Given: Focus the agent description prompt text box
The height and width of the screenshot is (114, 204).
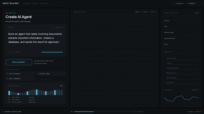Looking at the screenshot, I should [35, 40].
